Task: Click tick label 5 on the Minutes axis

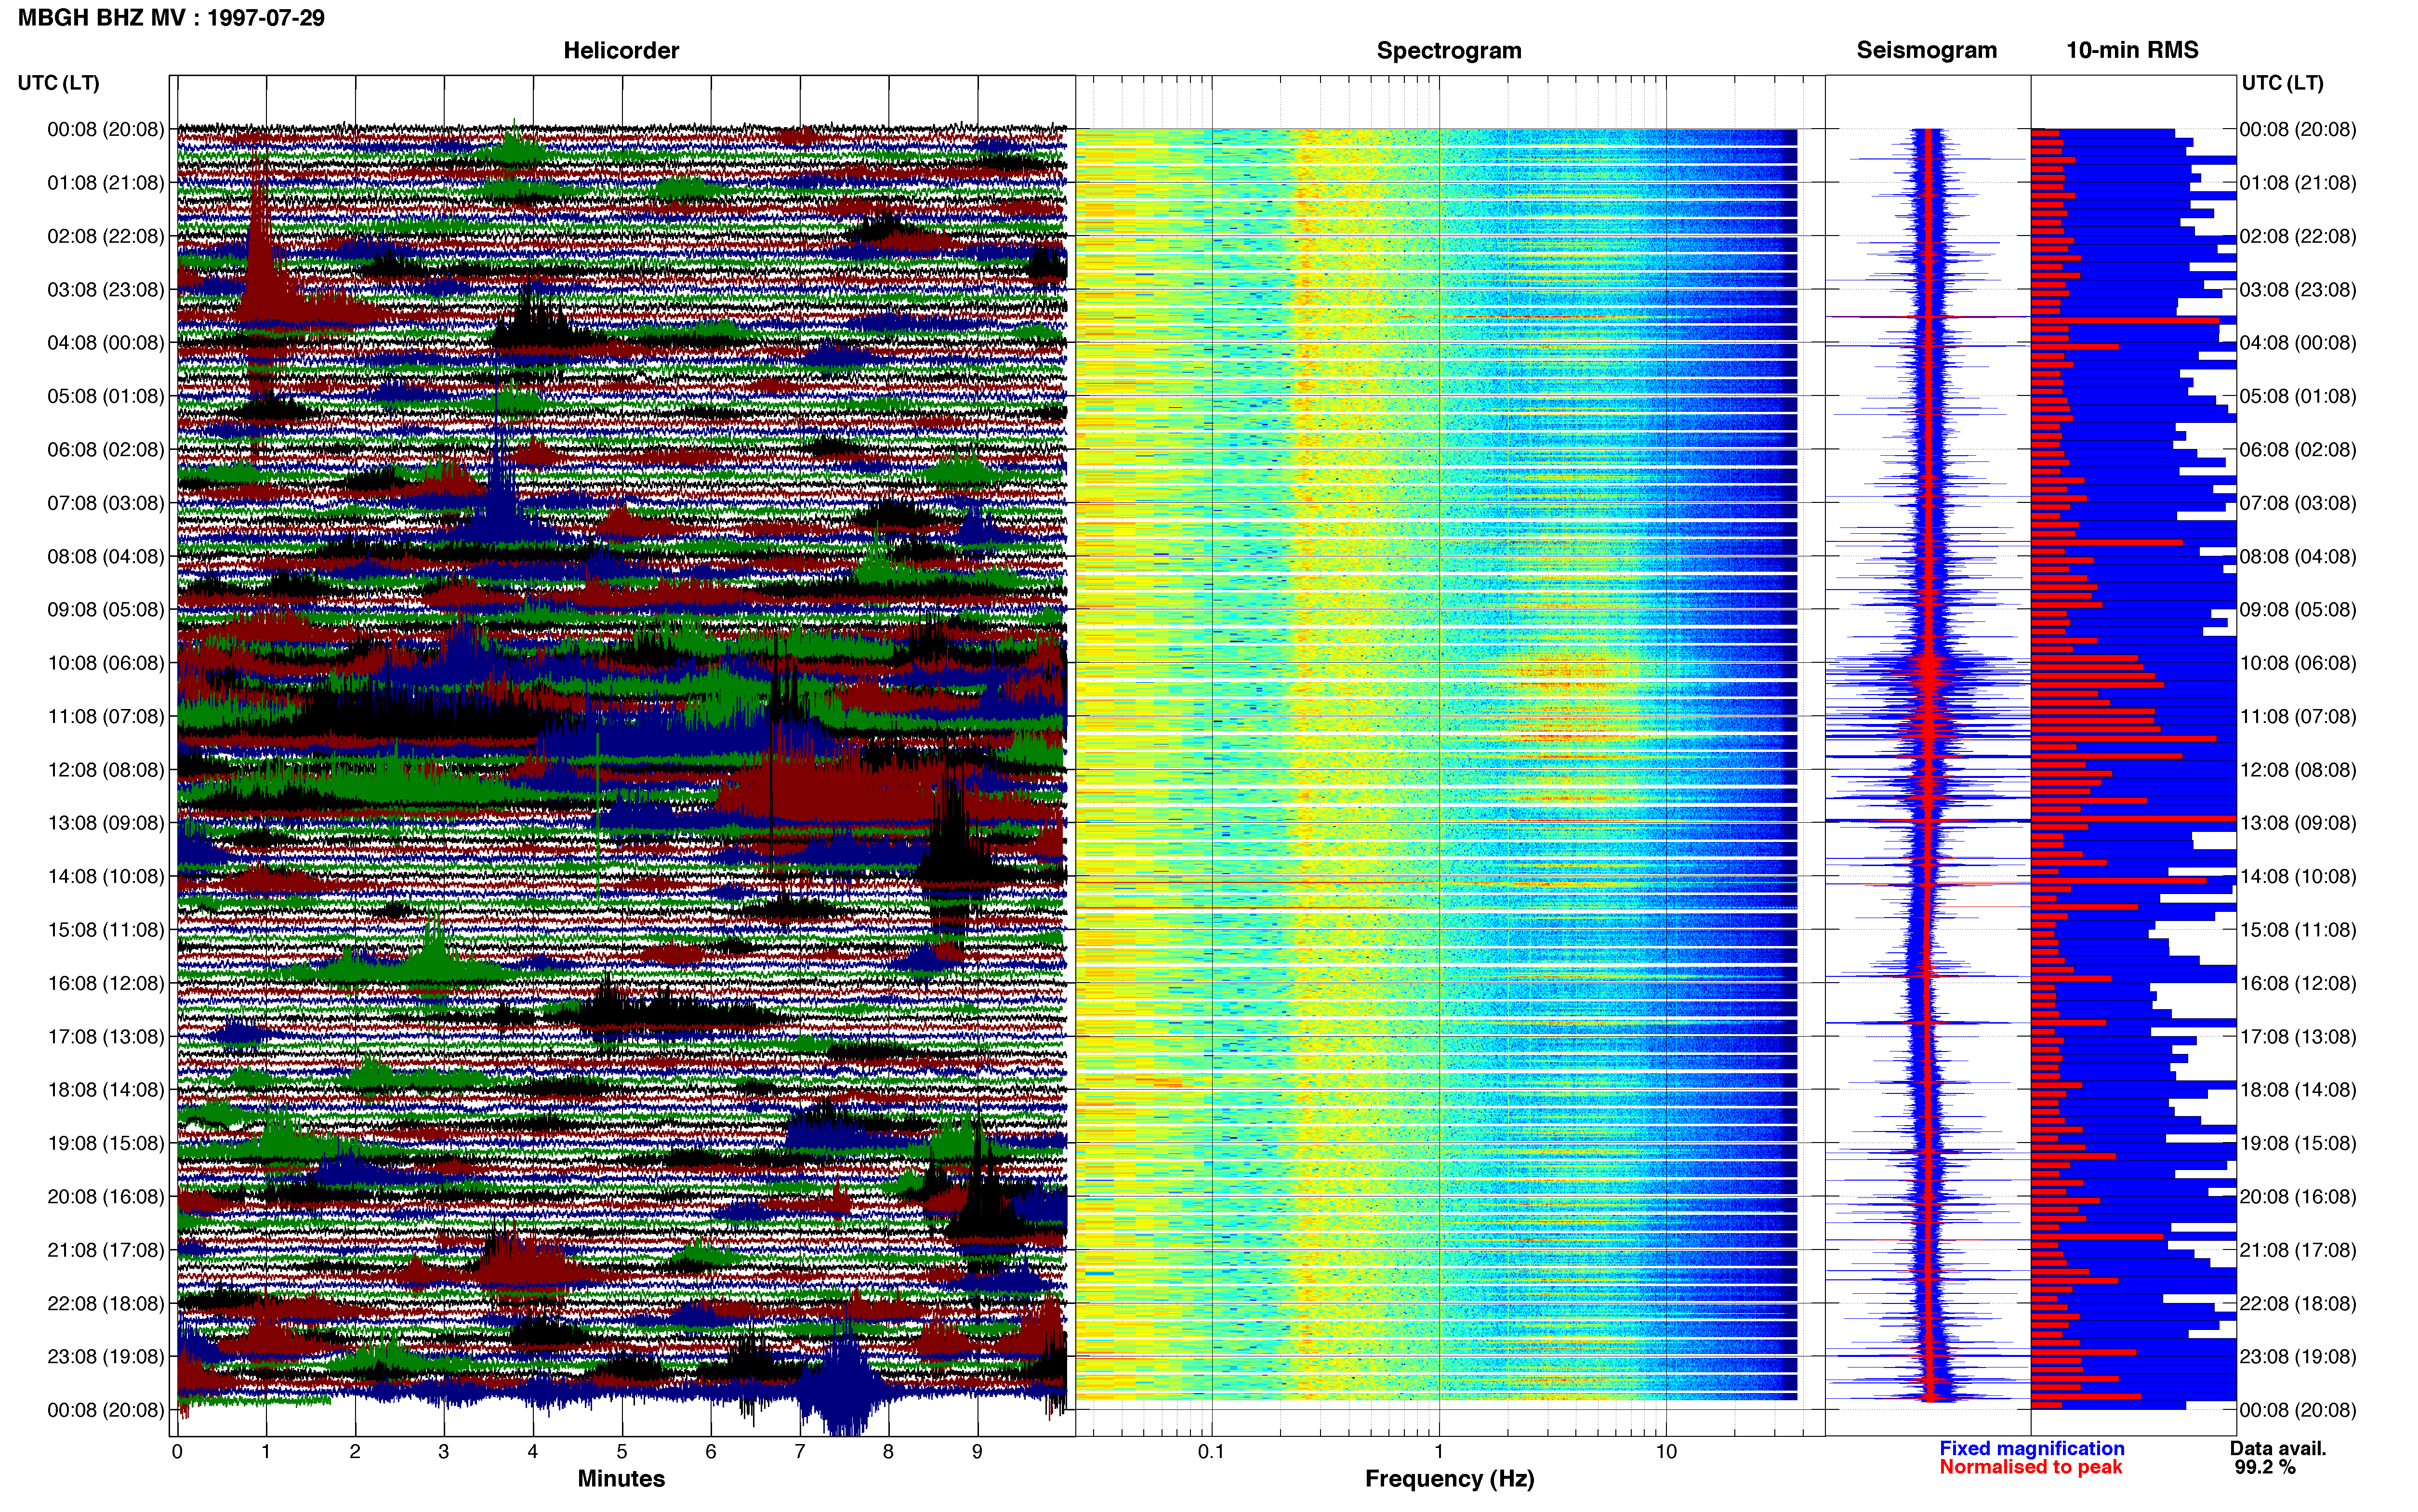Action: pos(622,1452)
